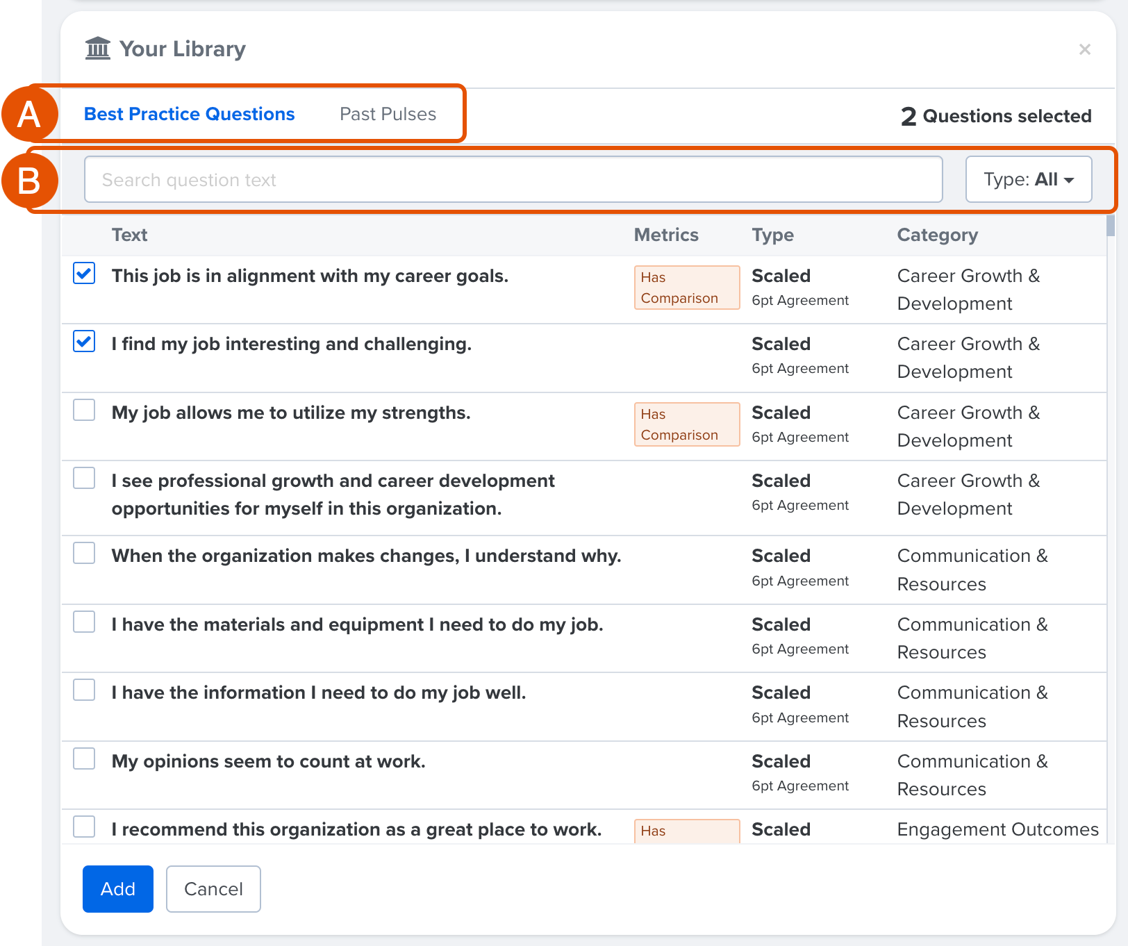This screenshot has height=946, width=1128.
Task: Check "When the organization makes changes, I understand why"
Action: (83, 553)
